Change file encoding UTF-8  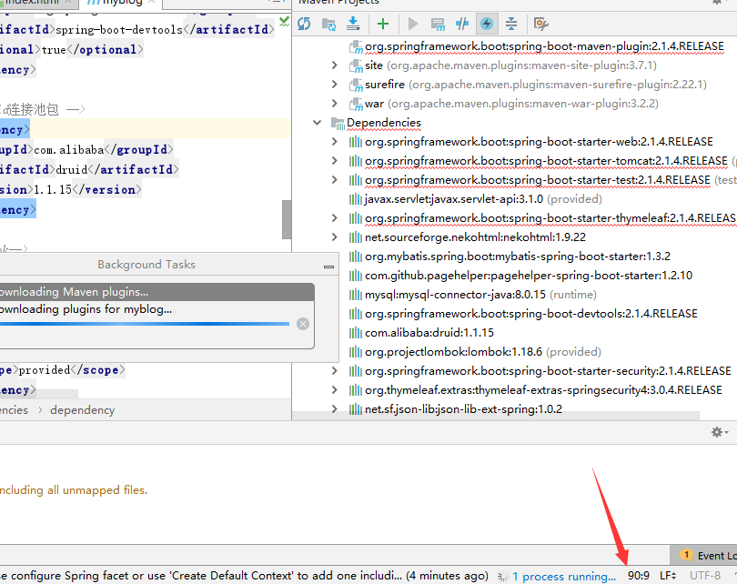[x=705, y=576]
